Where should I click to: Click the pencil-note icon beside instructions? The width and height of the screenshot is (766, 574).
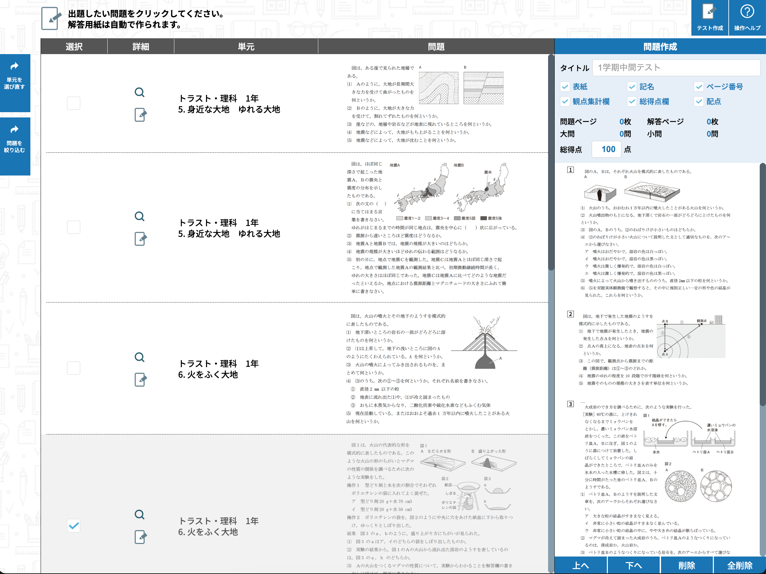click(51, 18)
